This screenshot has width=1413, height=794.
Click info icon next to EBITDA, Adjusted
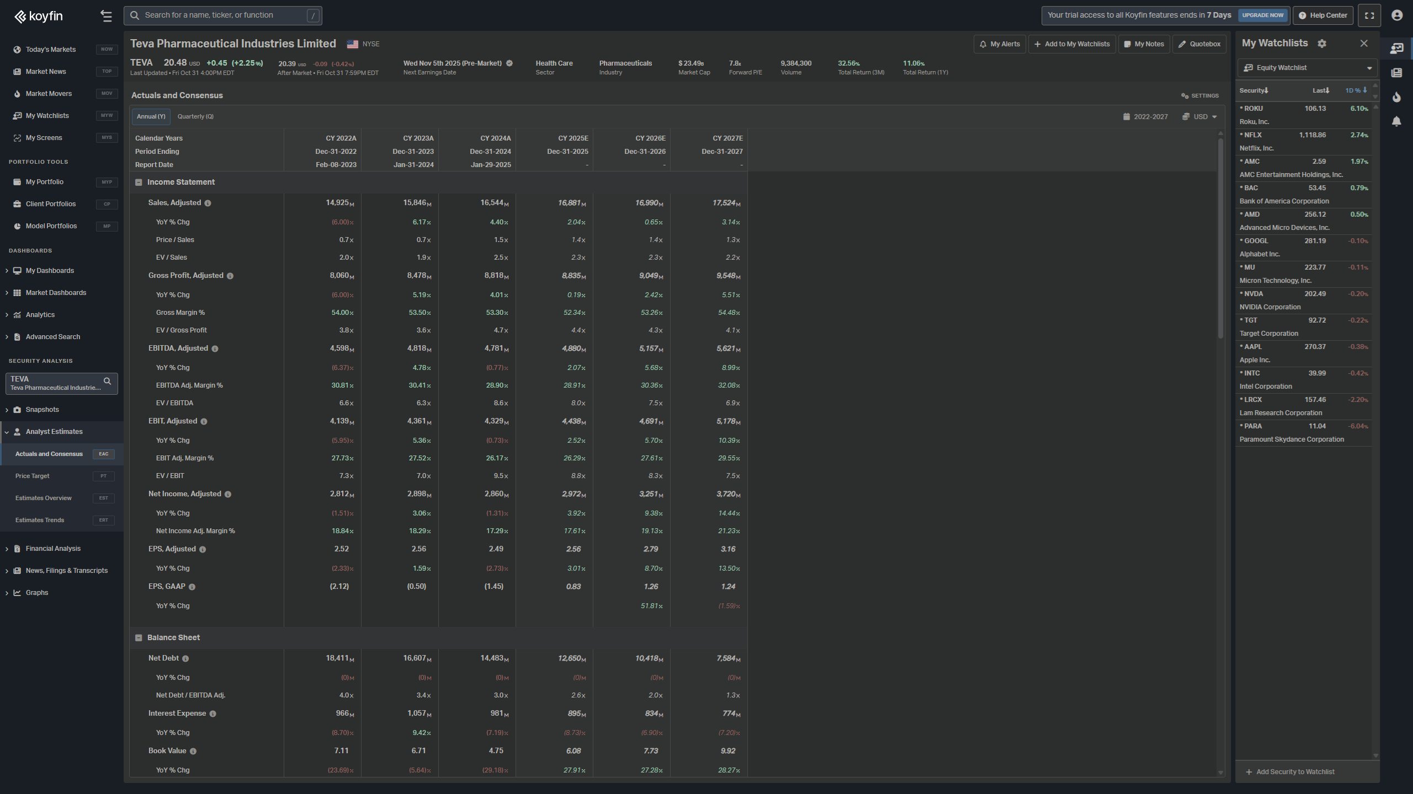[215, 349]
